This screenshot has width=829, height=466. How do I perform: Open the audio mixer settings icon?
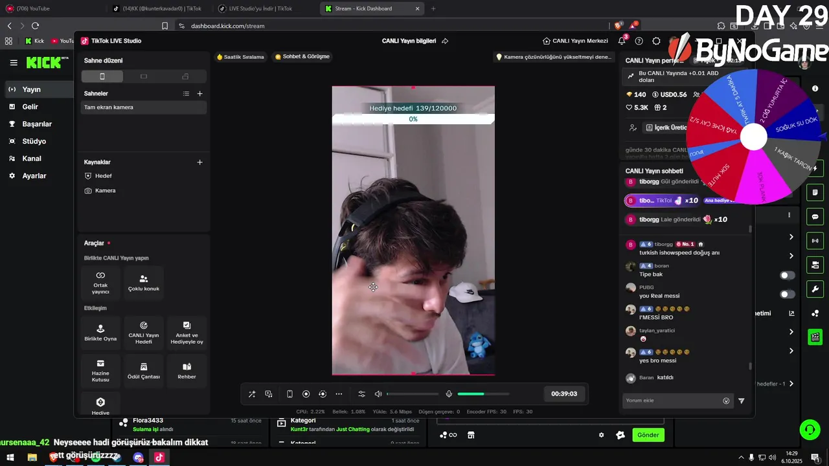361,394
